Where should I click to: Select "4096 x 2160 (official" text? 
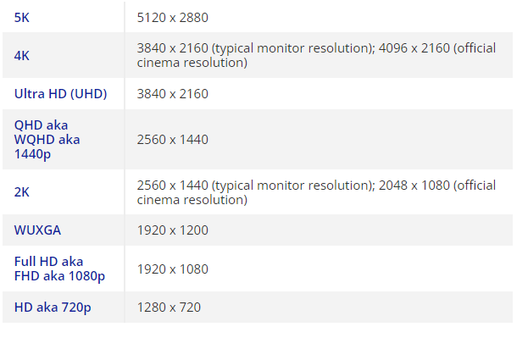pos(437,48)
